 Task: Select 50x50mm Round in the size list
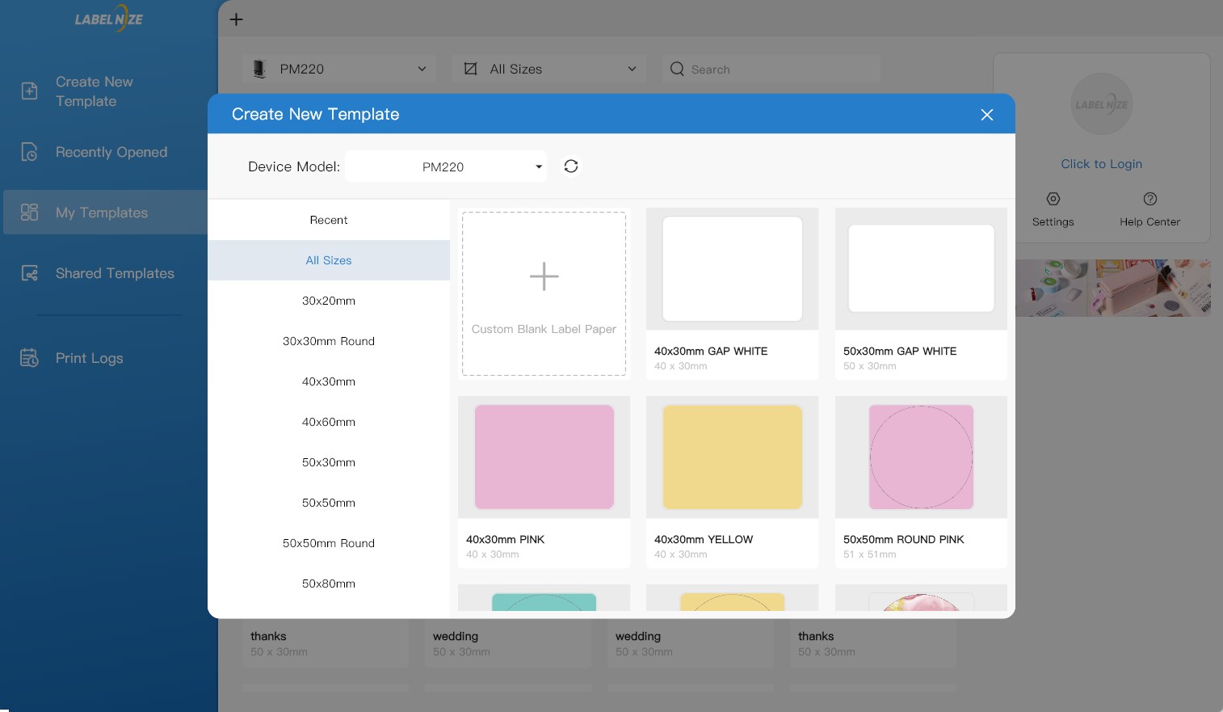coord(329,543)
